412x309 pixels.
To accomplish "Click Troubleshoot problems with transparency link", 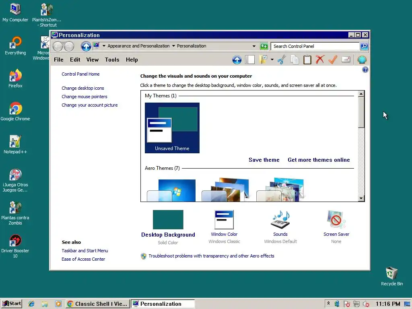I will click(x=211, y=256).
